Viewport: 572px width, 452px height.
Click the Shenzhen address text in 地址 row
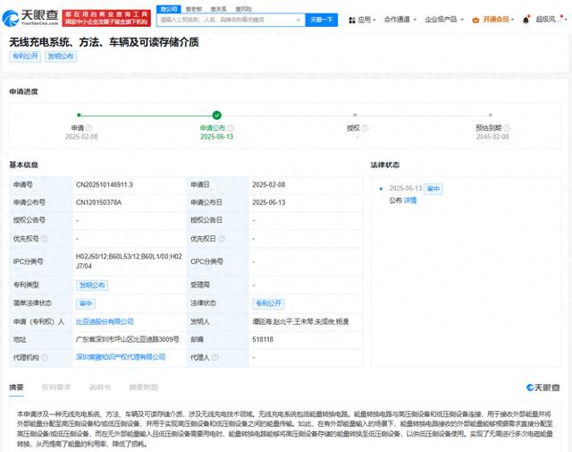[127, 339]
